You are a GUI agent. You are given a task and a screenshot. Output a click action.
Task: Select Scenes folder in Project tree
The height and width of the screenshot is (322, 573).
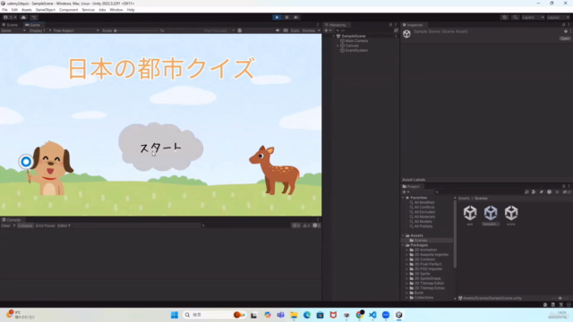coord(420,241)
